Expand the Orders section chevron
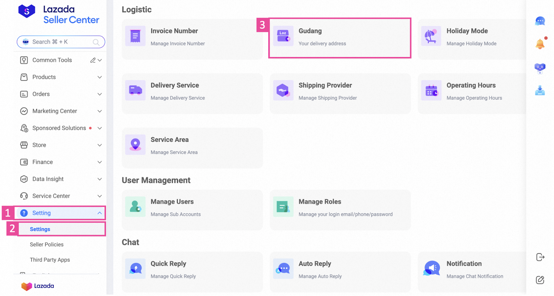The width and height of the screenshot is (554, 296). coord(100,94)
